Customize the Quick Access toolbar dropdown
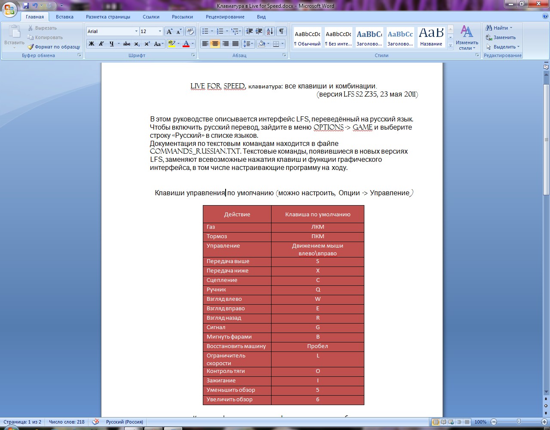Screen dimensions: 550x430 point(61,6)
